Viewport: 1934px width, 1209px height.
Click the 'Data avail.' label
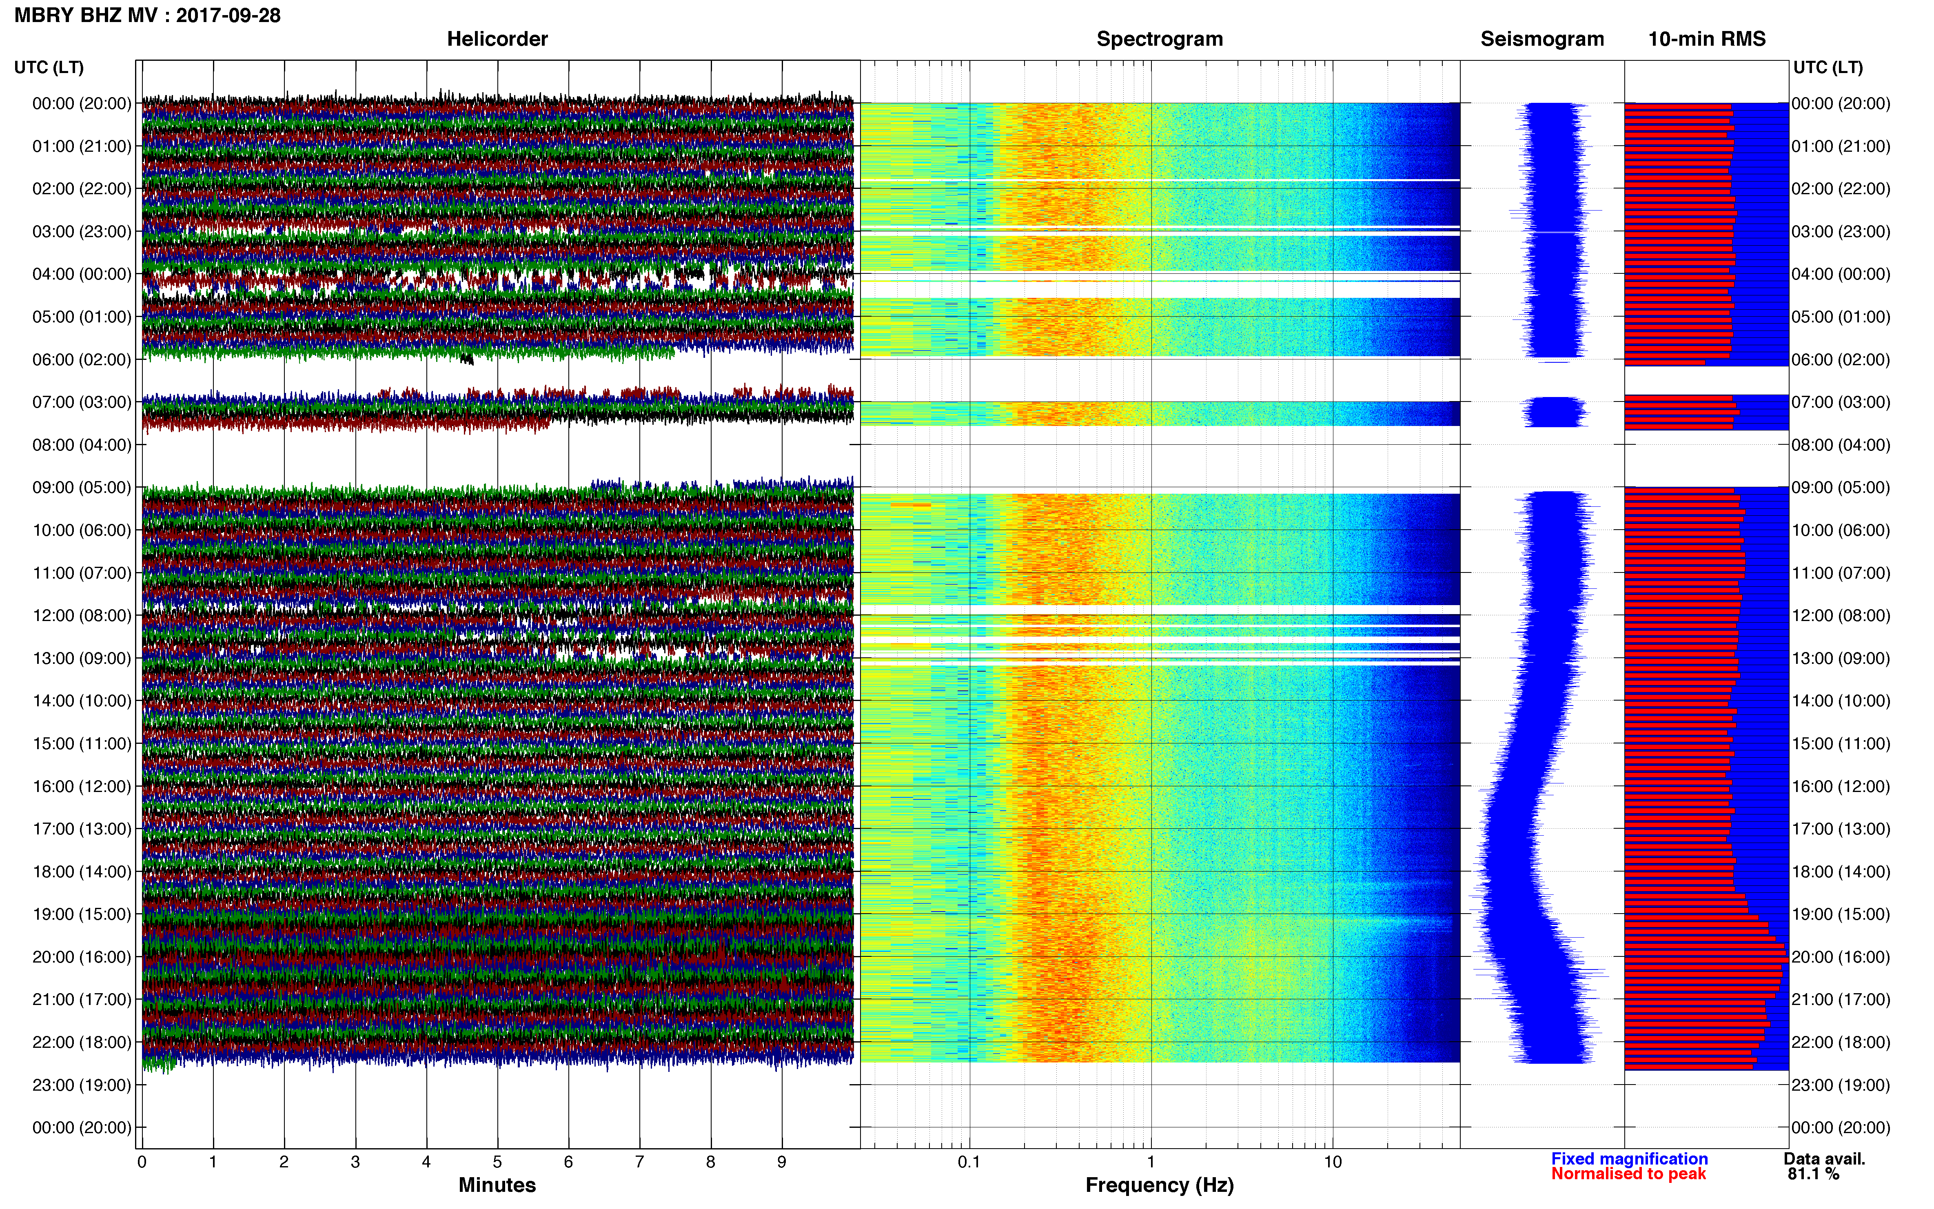pos(1825,1159)
